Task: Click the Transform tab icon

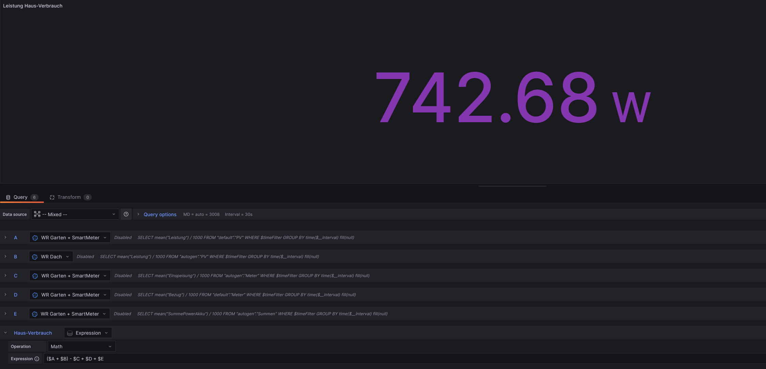Action: 52,197
